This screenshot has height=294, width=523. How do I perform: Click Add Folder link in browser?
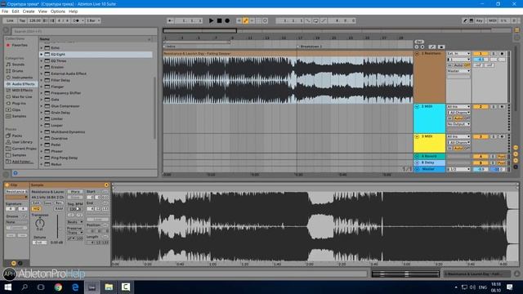pyautogui.click(x=23, y=162)
